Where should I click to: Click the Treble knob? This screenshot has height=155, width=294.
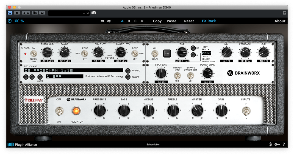tap(173, 111)
